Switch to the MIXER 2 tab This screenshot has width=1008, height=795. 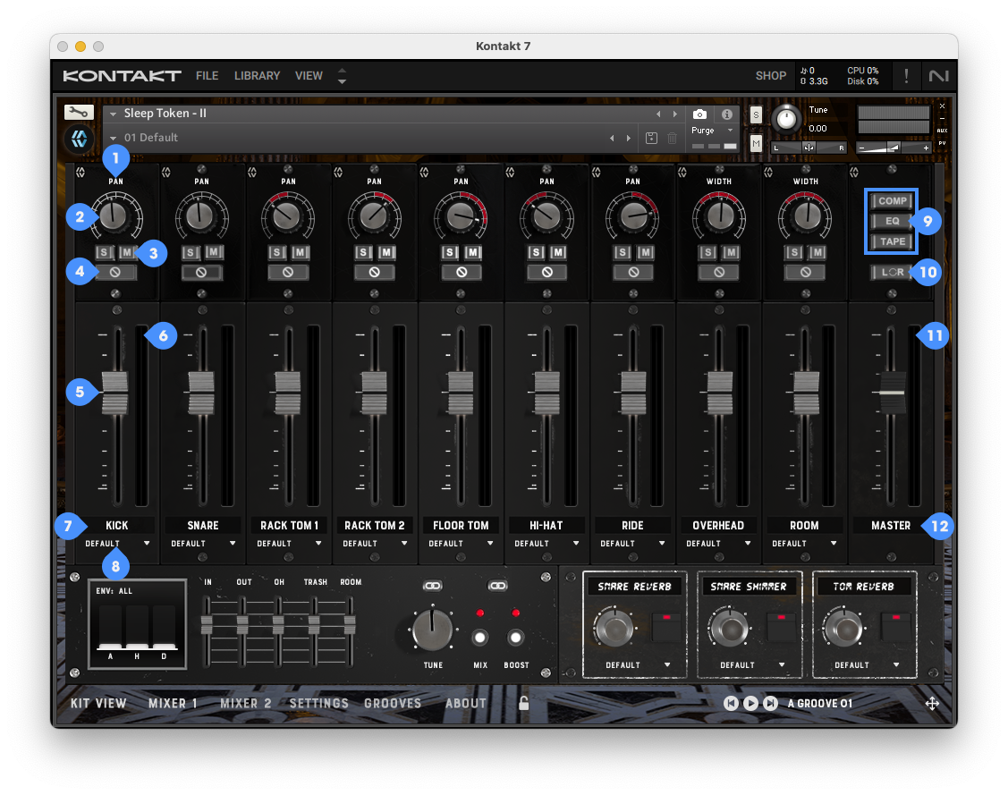coord(246,704)
